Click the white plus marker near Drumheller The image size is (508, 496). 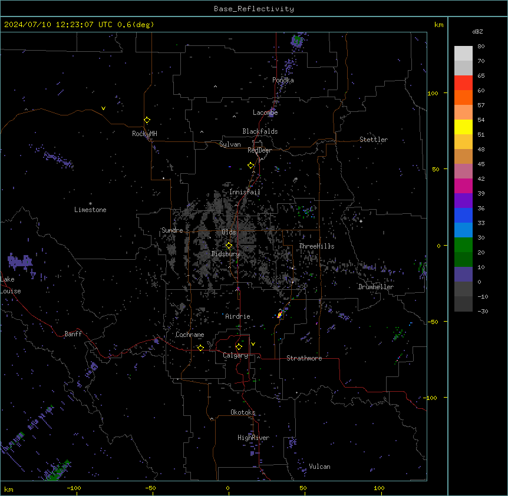(x=361, y=221)
